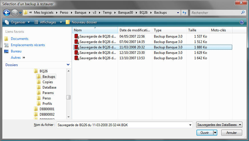Open Documents in favorite links
This screenshot has height=141, width=249.
(x=19, y=39)
